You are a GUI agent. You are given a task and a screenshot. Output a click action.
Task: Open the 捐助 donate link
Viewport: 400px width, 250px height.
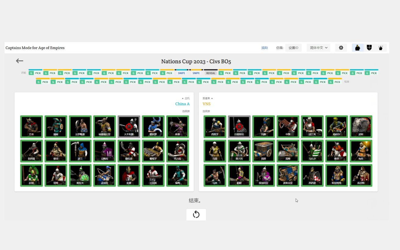(x=265, y=48)
